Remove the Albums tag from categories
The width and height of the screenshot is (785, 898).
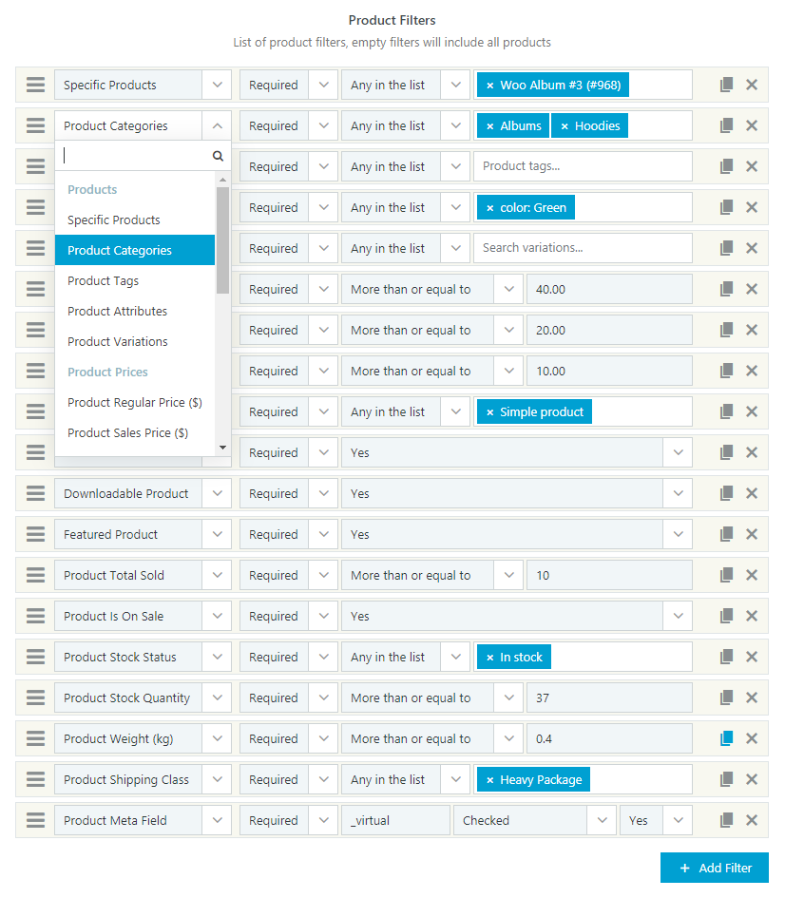tap(490, 126)
